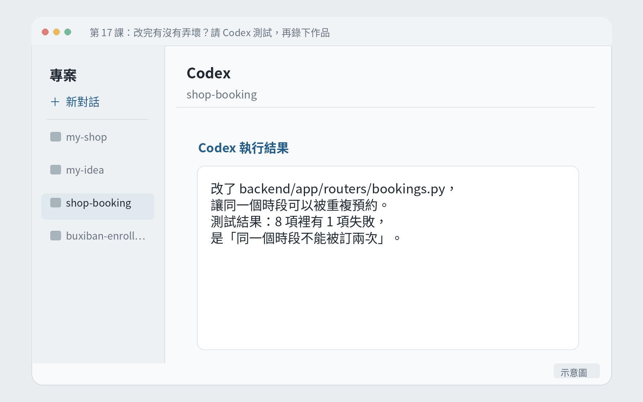Start a new chat with 新對話
This screenshot has width=643, height=402.
[x=75, y=102]
